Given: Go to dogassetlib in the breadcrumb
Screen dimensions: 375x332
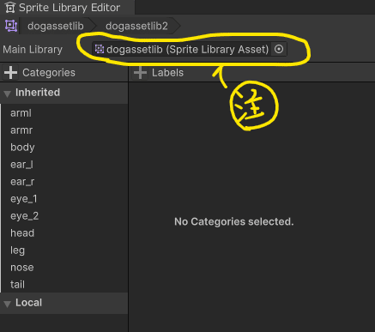Looking at the screenshot, I should (56, 26).
